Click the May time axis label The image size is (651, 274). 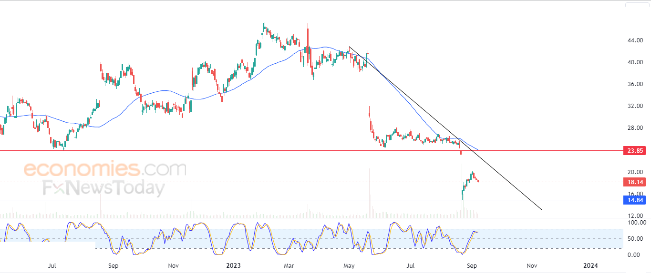(x=349, y=265)
